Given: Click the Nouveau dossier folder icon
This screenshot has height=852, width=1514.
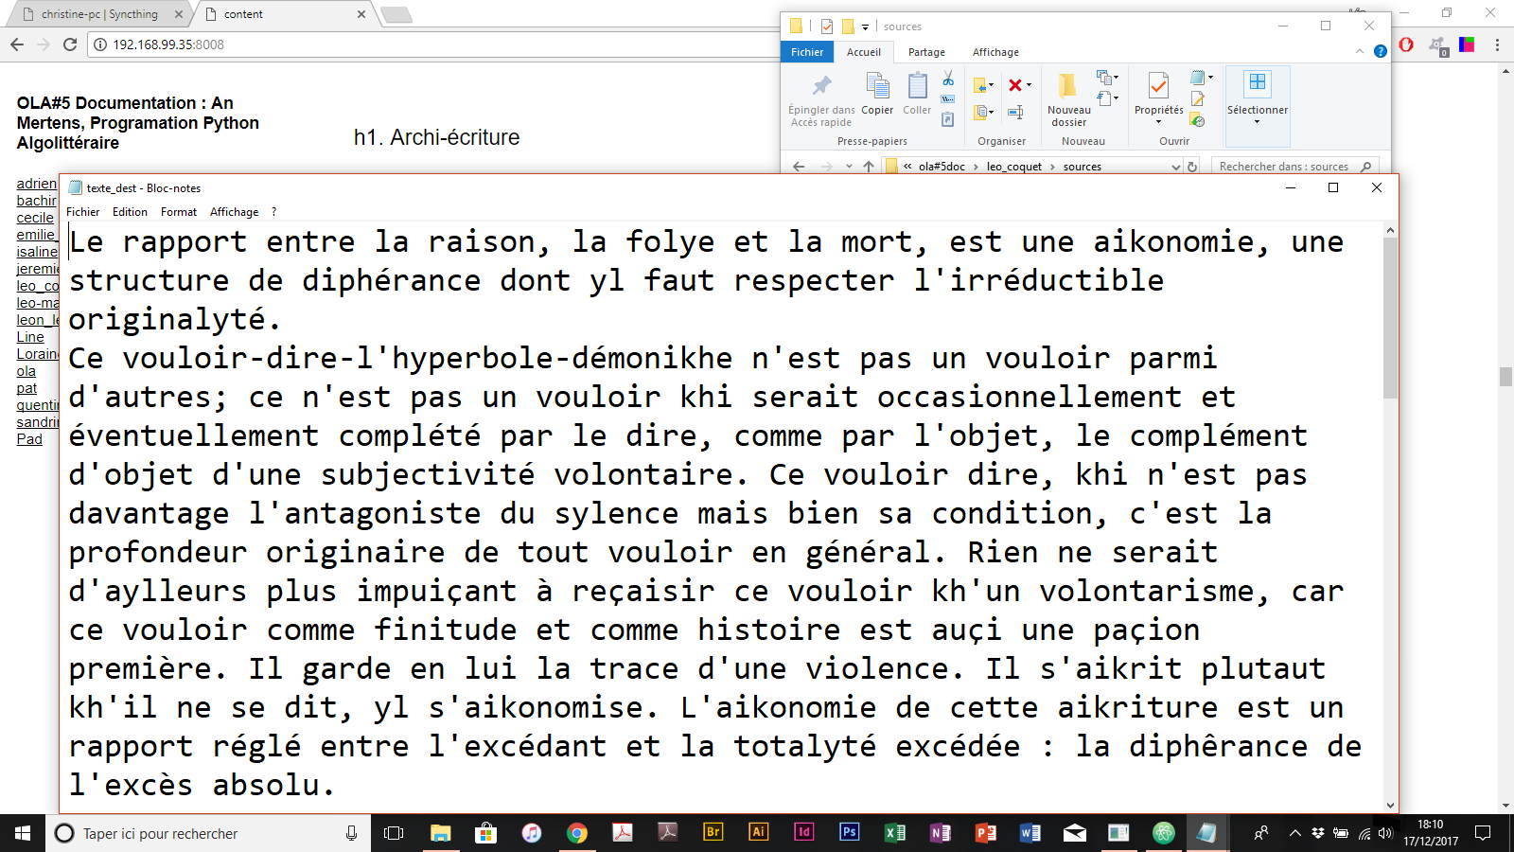Looking at the screenshot, I should tap(1067, 86).
